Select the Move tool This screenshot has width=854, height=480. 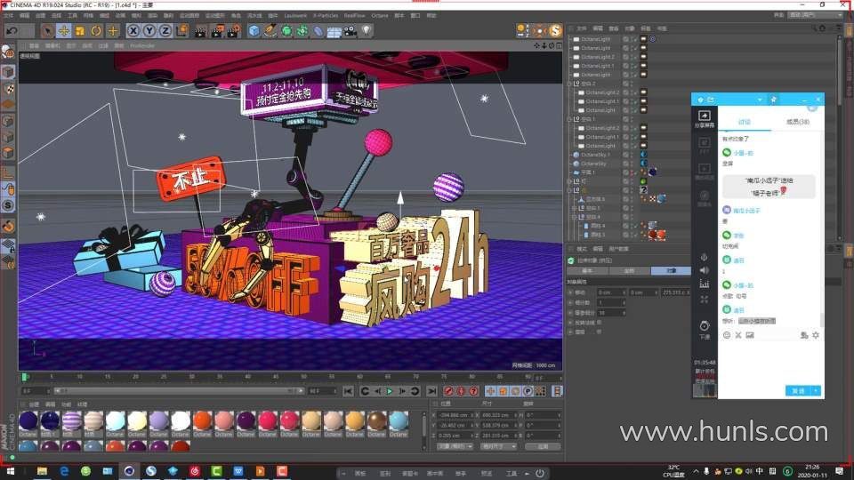pyautogui.click(x=63, y=31)
